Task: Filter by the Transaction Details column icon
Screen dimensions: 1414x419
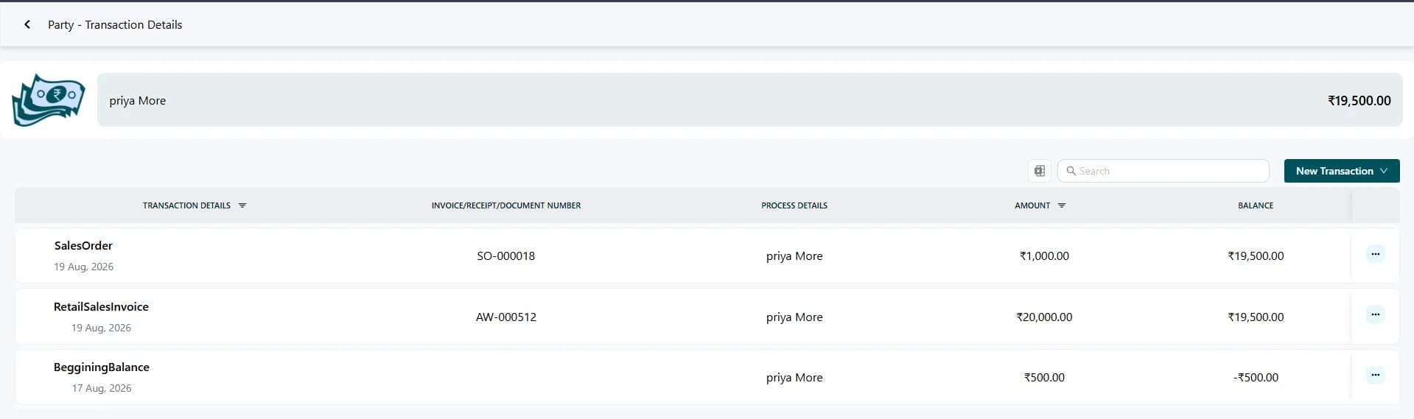Action: [x=242, y=205]
